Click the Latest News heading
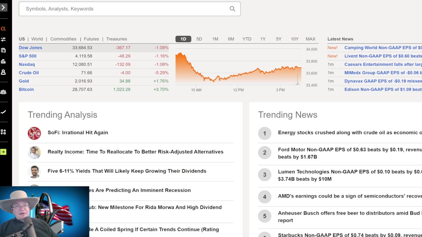The height and width of the screenshot is (237, 422). coord(340,39)
